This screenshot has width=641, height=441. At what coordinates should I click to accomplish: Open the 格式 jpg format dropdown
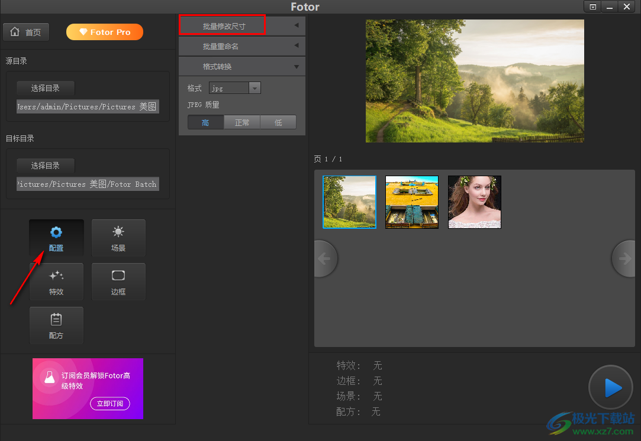click(234, 88)
